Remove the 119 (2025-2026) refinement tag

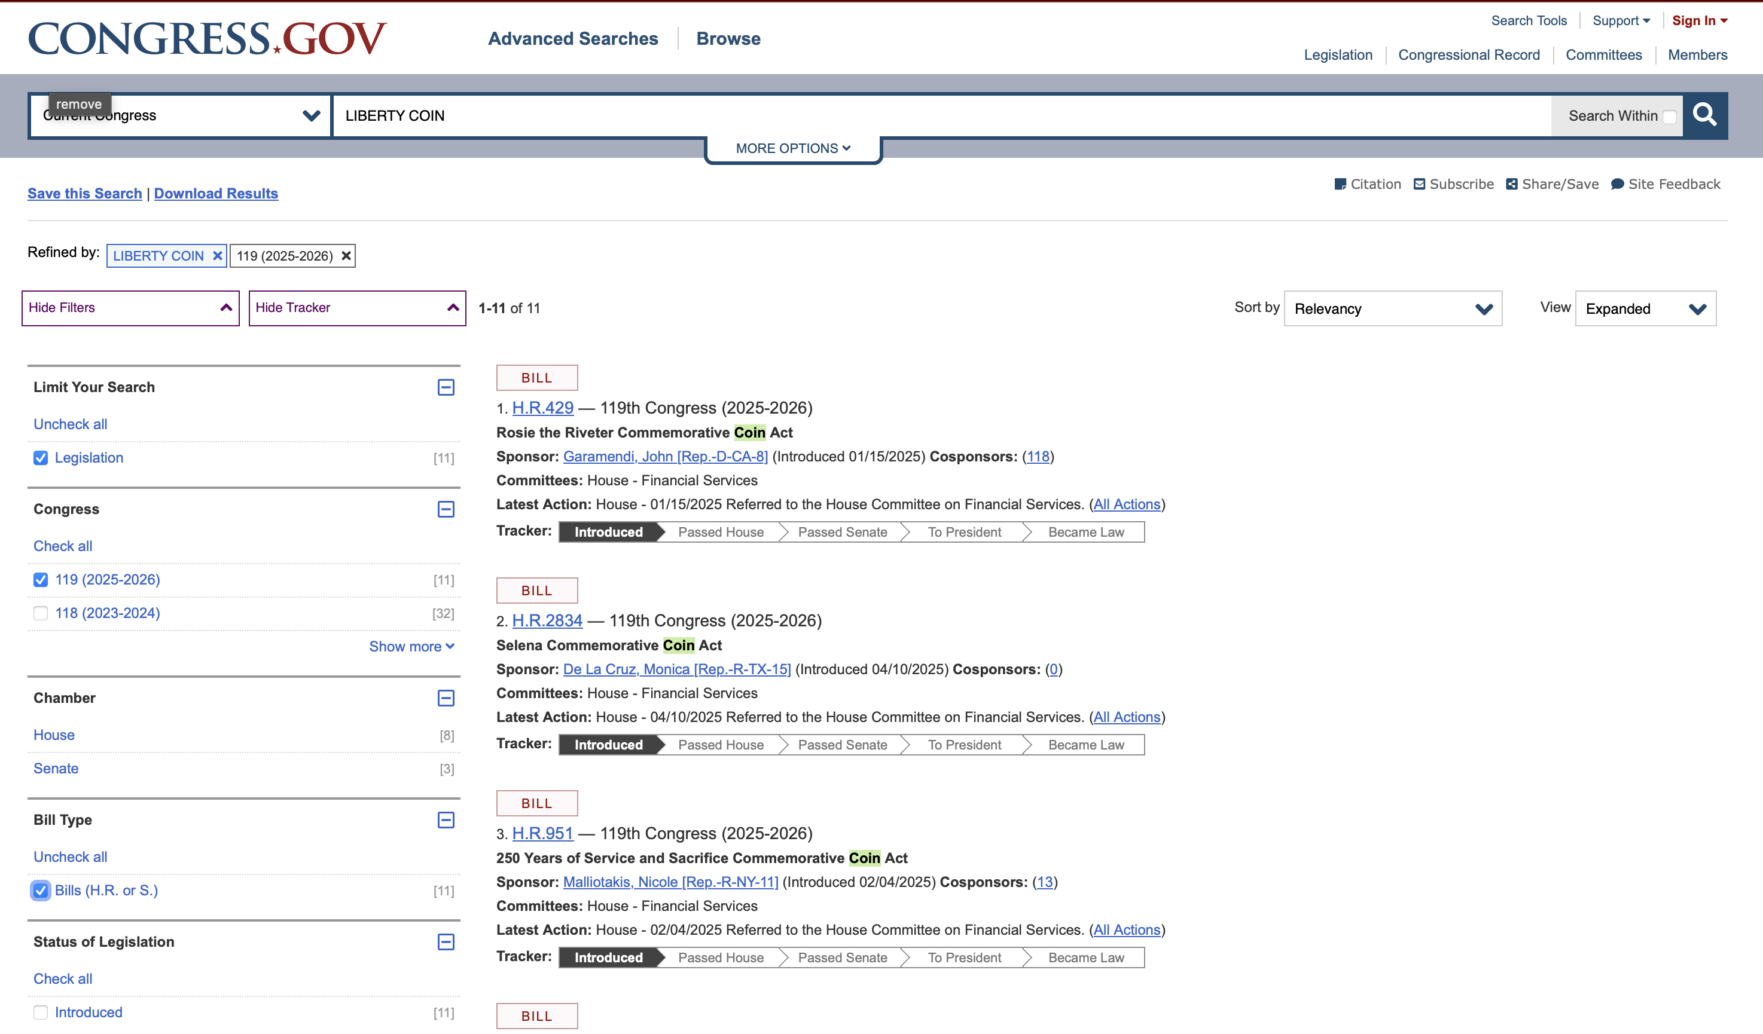coord(346,256)
